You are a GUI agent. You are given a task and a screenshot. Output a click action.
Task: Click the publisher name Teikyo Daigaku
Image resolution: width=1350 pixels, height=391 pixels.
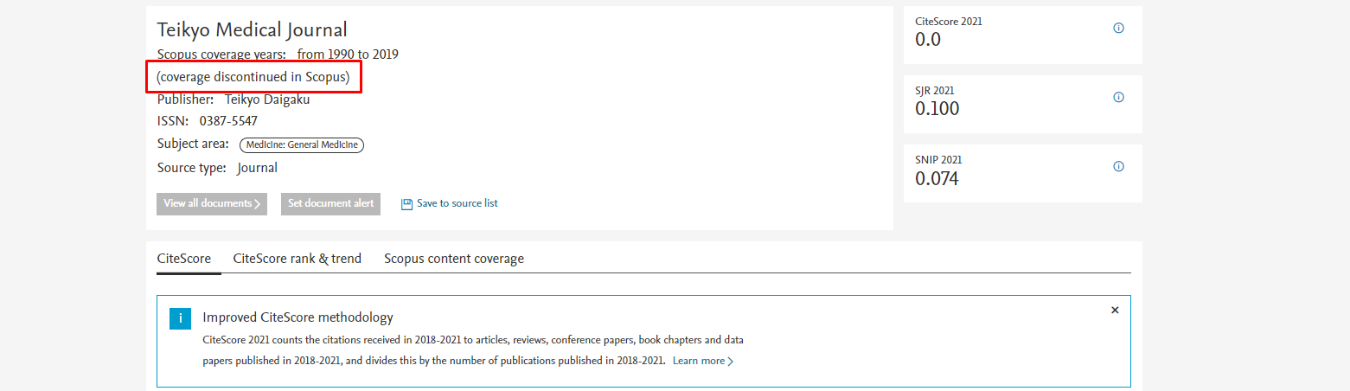[267, 99]
